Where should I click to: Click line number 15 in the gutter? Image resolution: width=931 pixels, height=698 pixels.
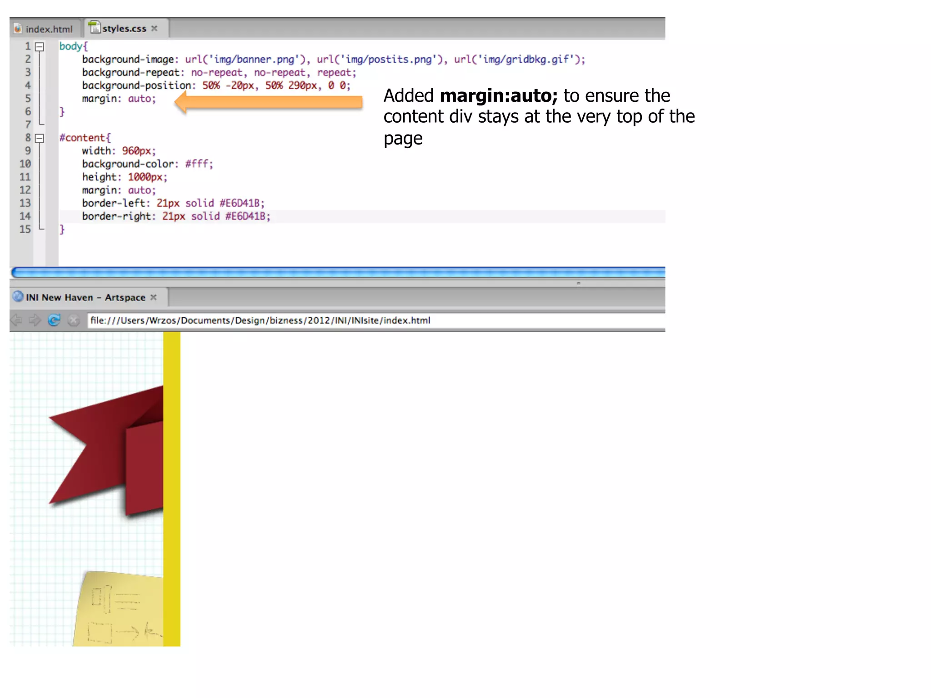[25, 229]
